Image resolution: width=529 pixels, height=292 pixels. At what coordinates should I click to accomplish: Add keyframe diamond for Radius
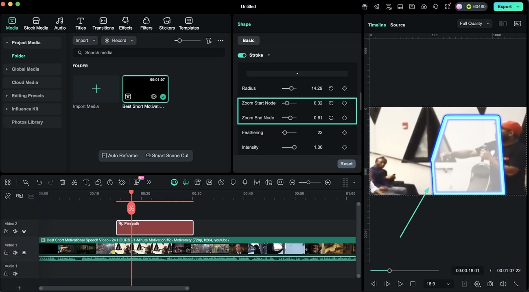pos(344,89)
